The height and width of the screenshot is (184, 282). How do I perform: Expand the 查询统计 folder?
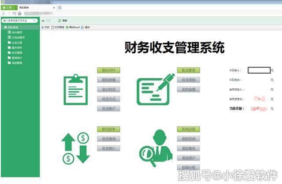click(x=15, y=58)
